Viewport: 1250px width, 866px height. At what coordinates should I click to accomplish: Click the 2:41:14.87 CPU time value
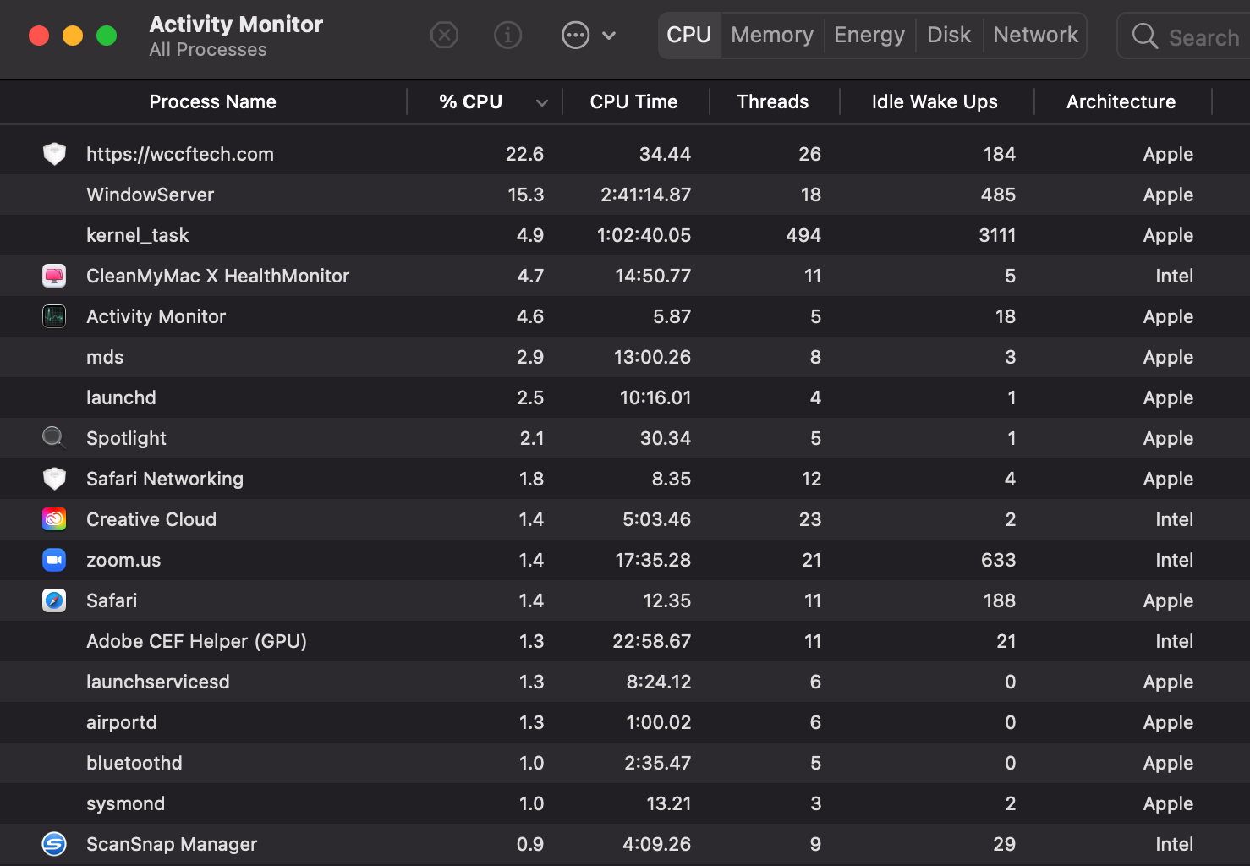pos(645,195)
